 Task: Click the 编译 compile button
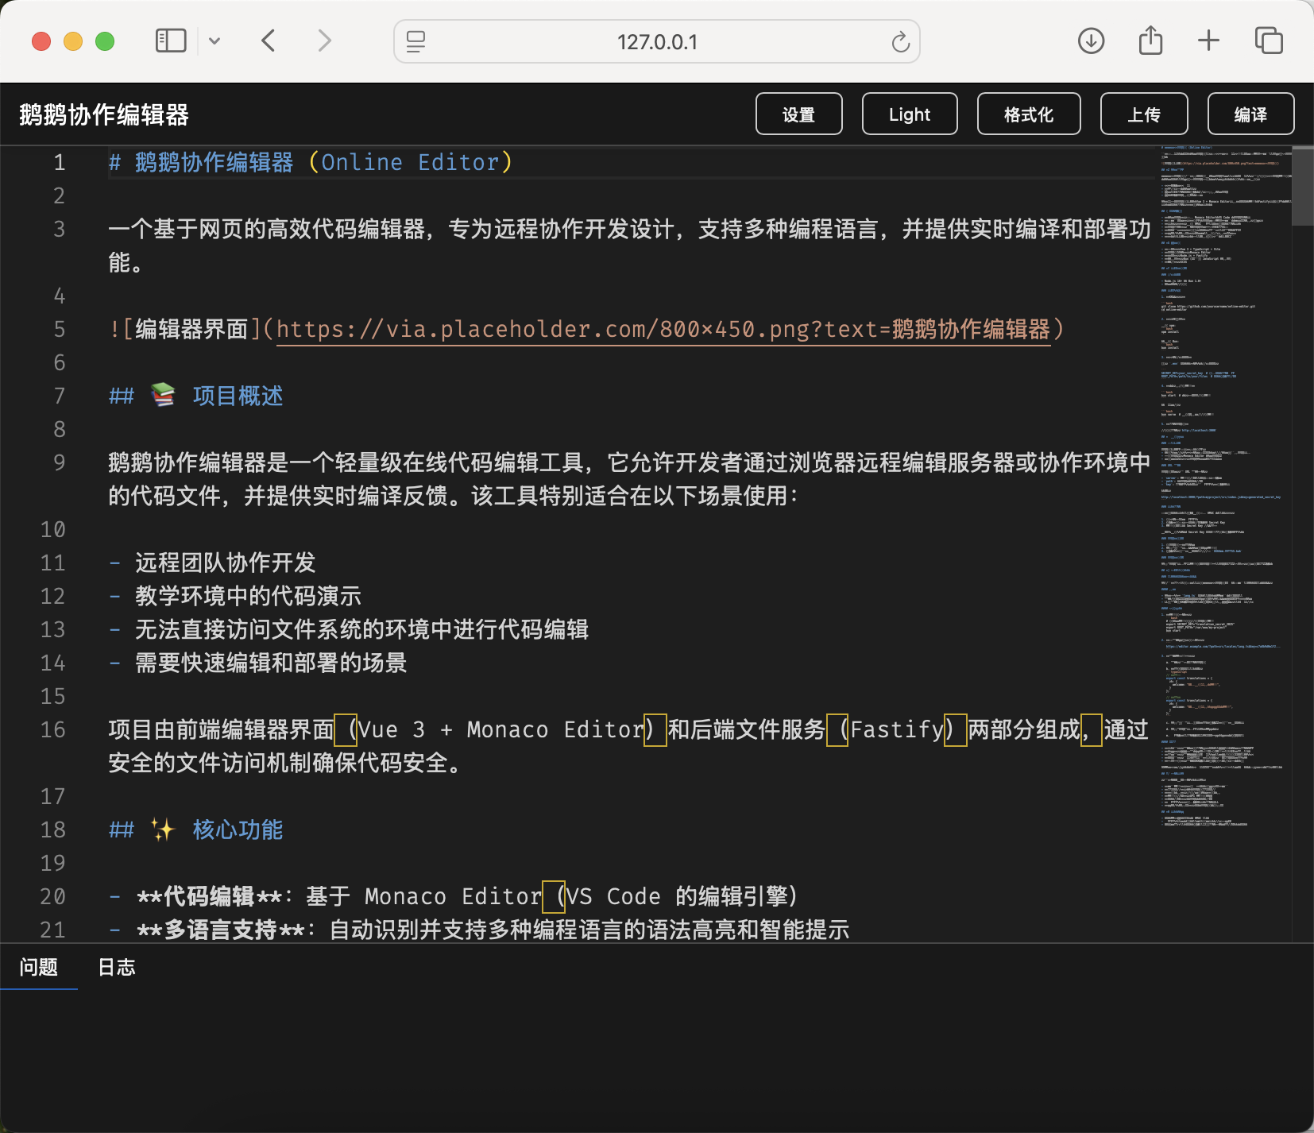coord(1250,114)
